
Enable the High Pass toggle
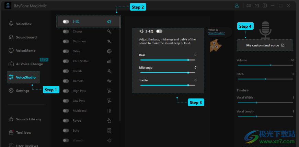66,91
